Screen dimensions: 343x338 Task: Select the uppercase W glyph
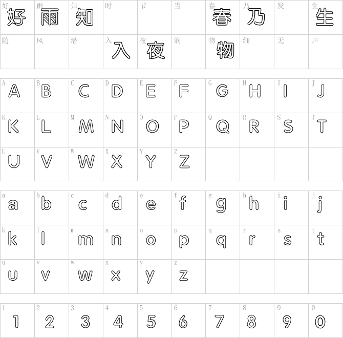pyautogui.click(x=86, y=161)
